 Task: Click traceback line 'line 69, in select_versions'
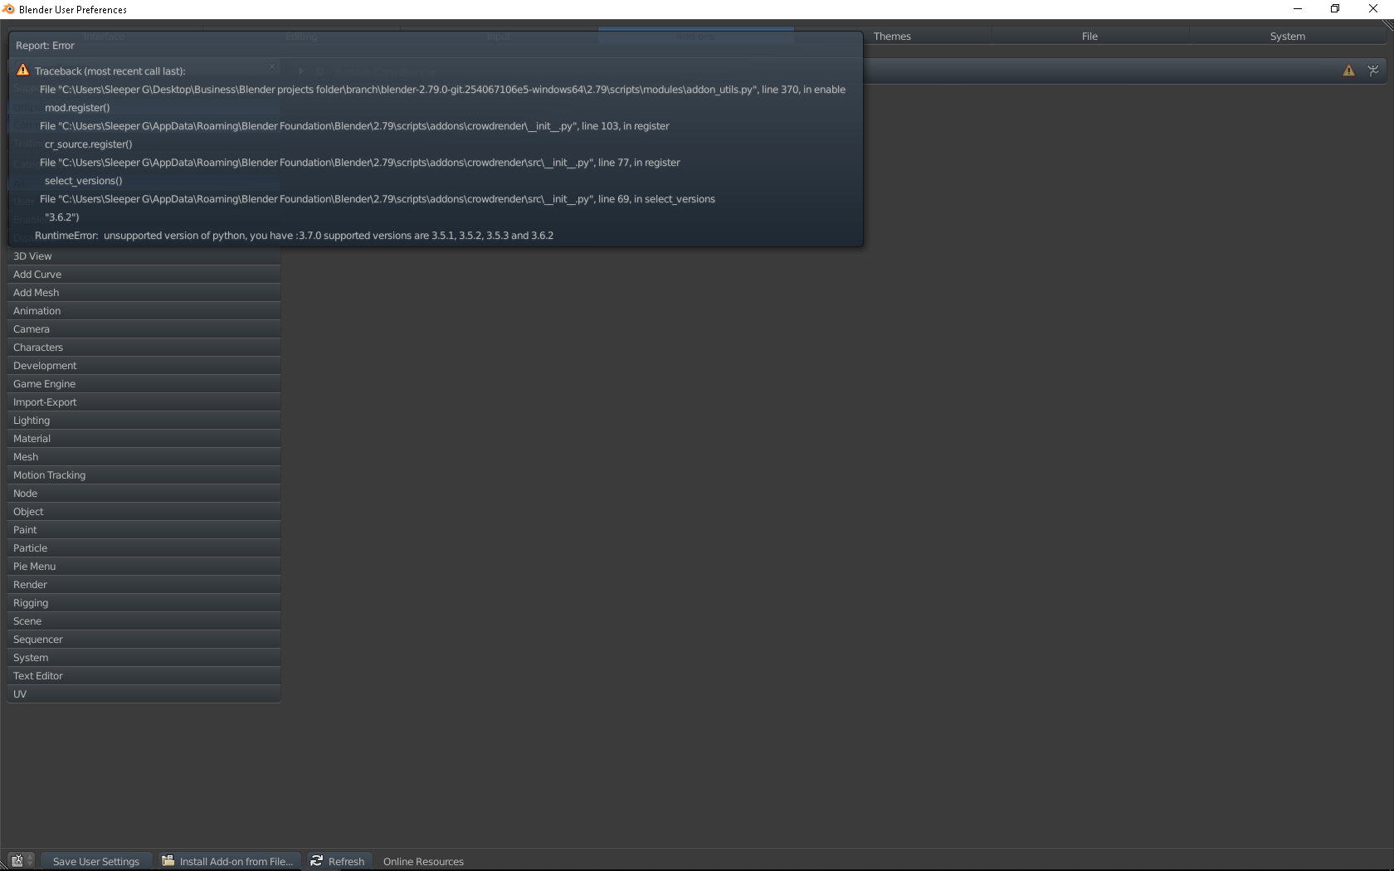[378, 199]
